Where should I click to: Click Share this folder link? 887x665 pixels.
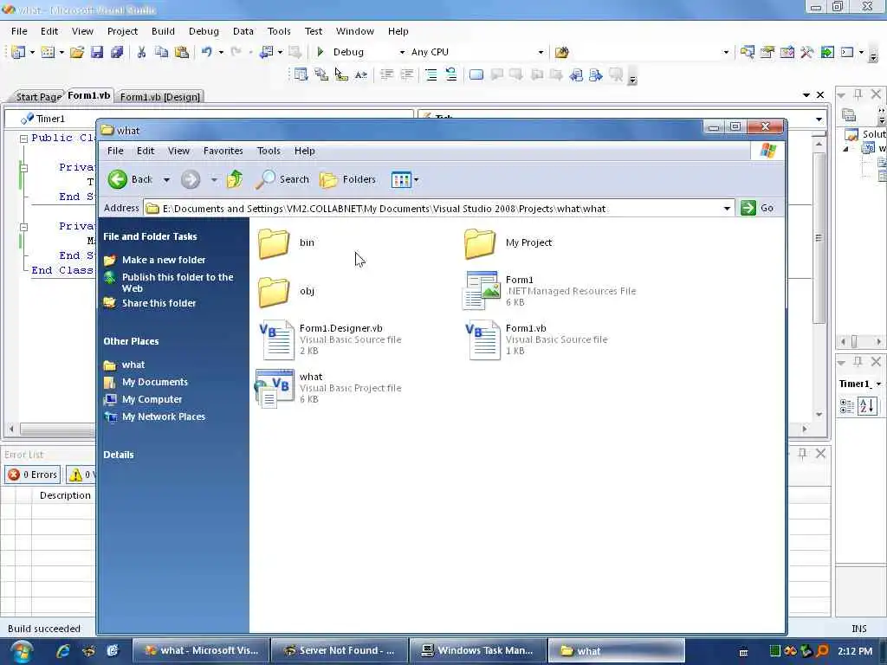coord(159,303)
